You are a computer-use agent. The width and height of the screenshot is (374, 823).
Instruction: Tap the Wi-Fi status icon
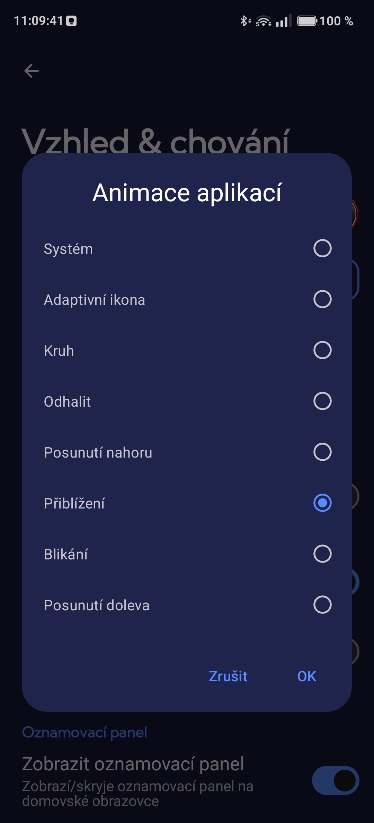tap(264, 21)
